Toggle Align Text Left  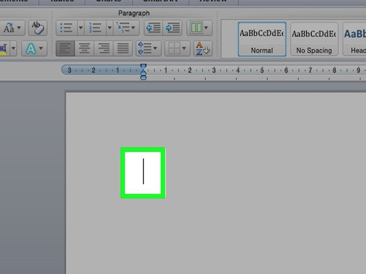click(65, 49)
